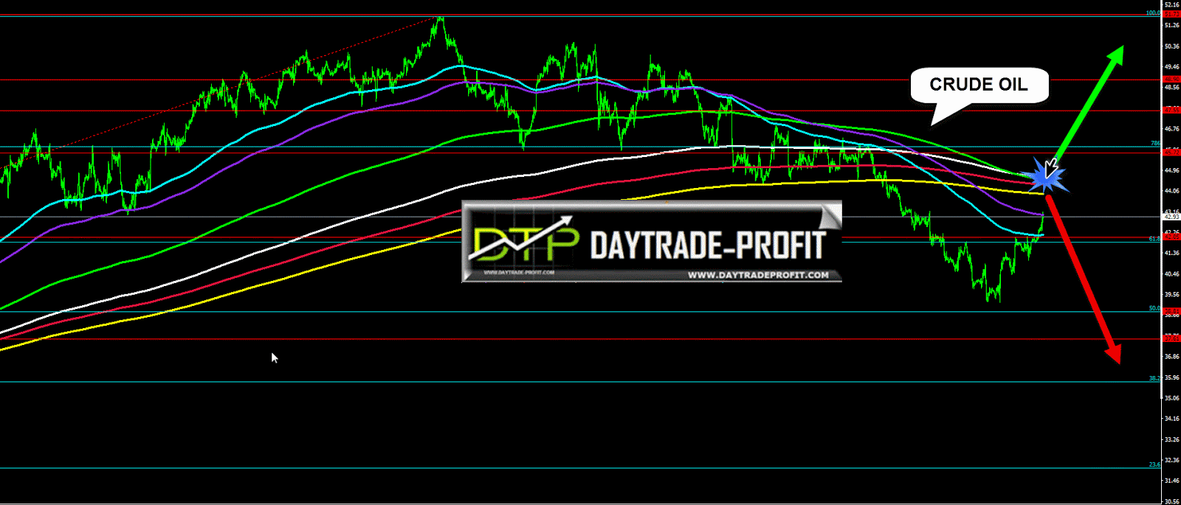Click the 50.36 price axis value

(1172, 46)
